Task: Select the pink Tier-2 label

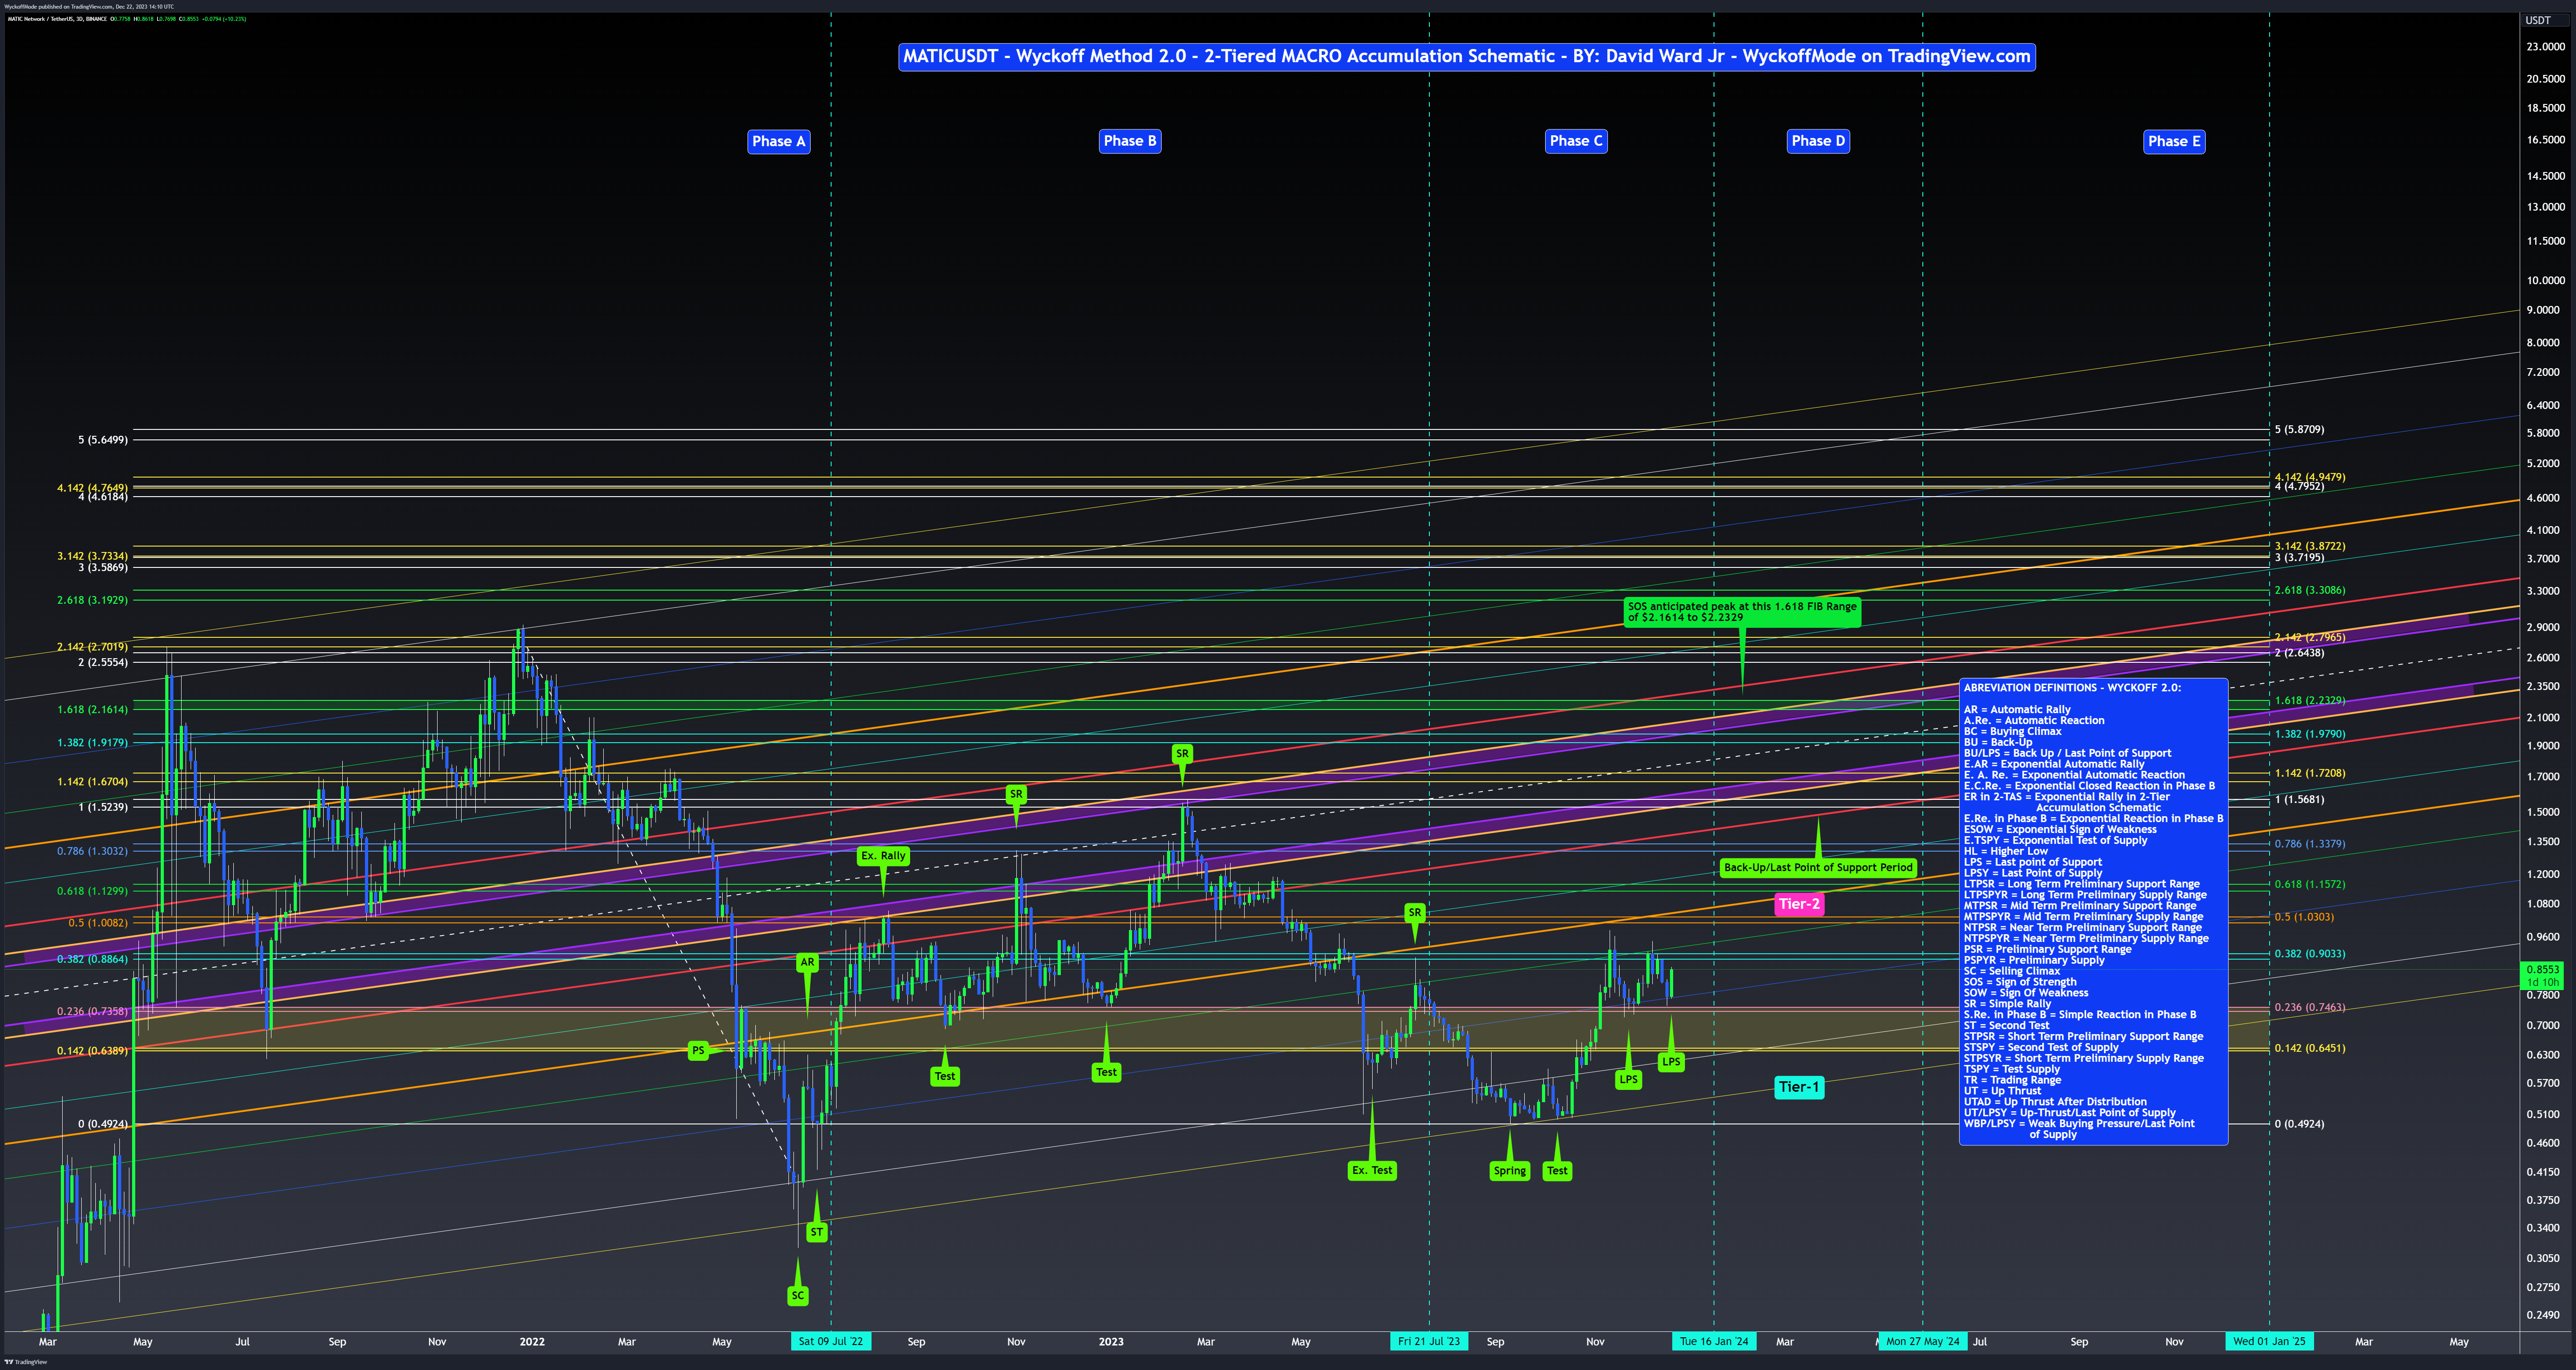Action: coord(1799,904)
